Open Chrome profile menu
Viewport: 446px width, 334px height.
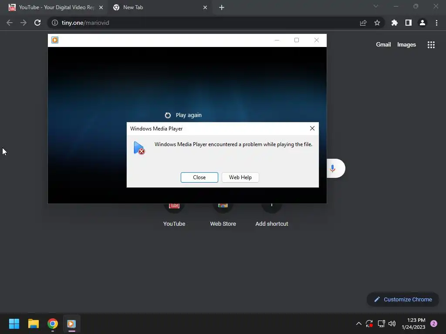pyautogui.click(x=422, y=23)
